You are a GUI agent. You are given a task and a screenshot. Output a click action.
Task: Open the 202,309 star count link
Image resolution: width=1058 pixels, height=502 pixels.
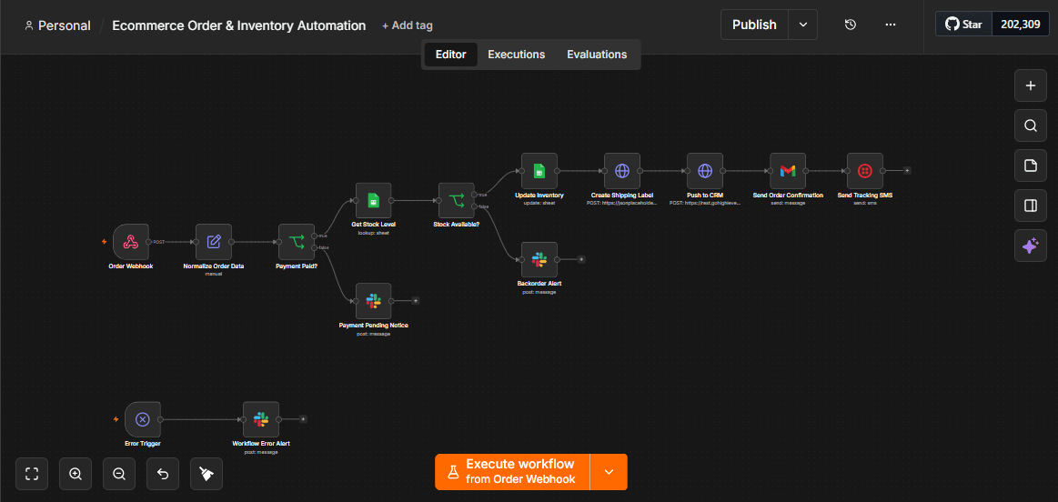point(1021,25)
